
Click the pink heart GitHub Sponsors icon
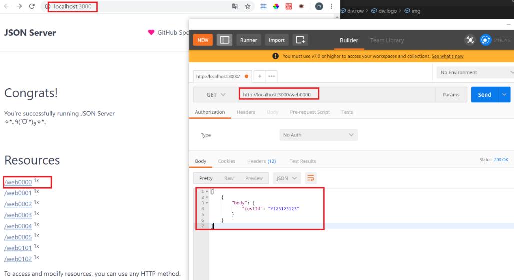151,32
